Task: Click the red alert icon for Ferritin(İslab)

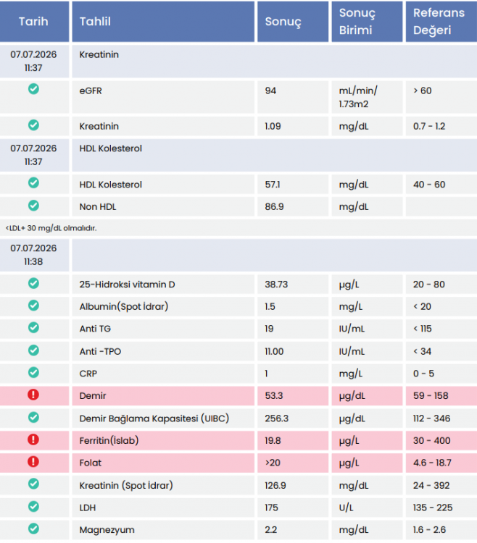Action: coord(33,439)
